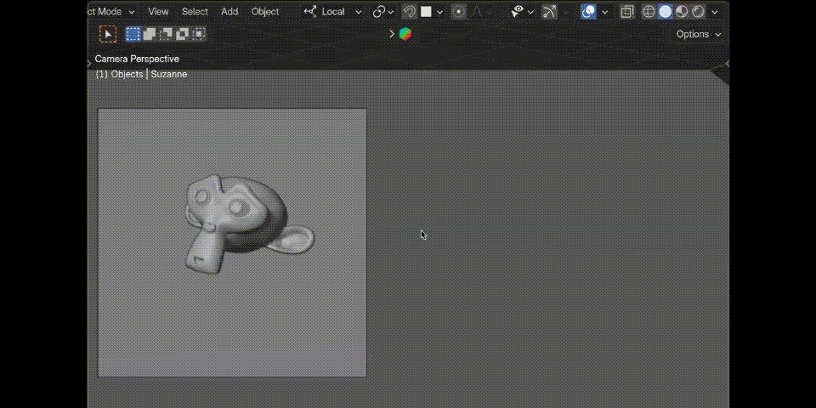Expand the shading options dropdown arrow

715,11
